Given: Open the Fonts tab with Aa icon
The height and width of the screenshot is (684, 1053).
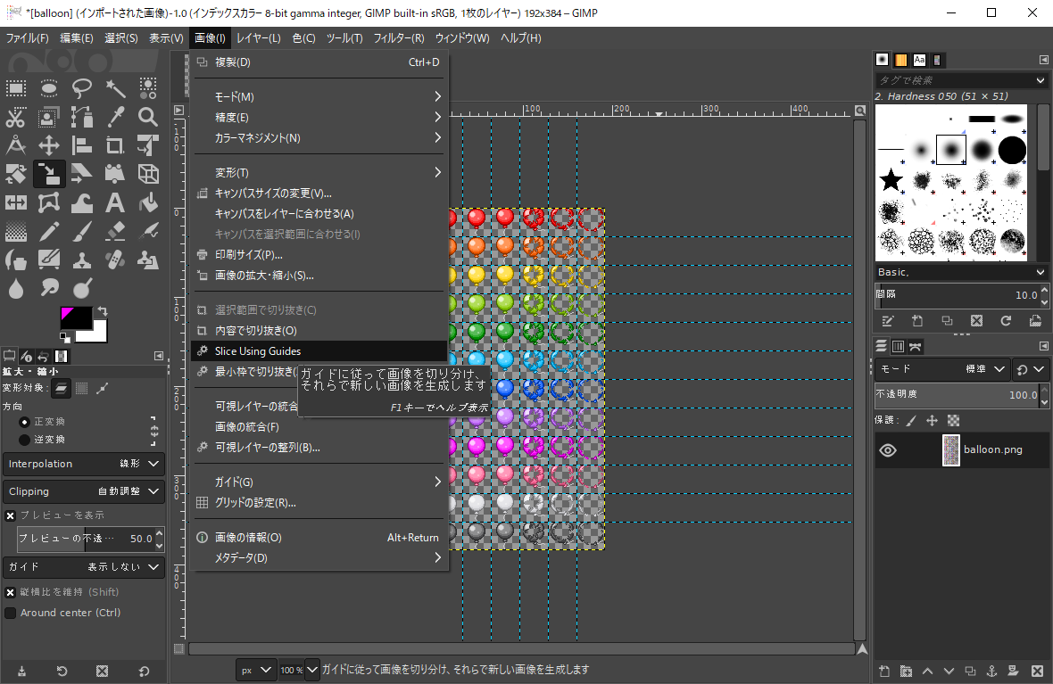Looking at the screenshot, I should tap(919, 60).
